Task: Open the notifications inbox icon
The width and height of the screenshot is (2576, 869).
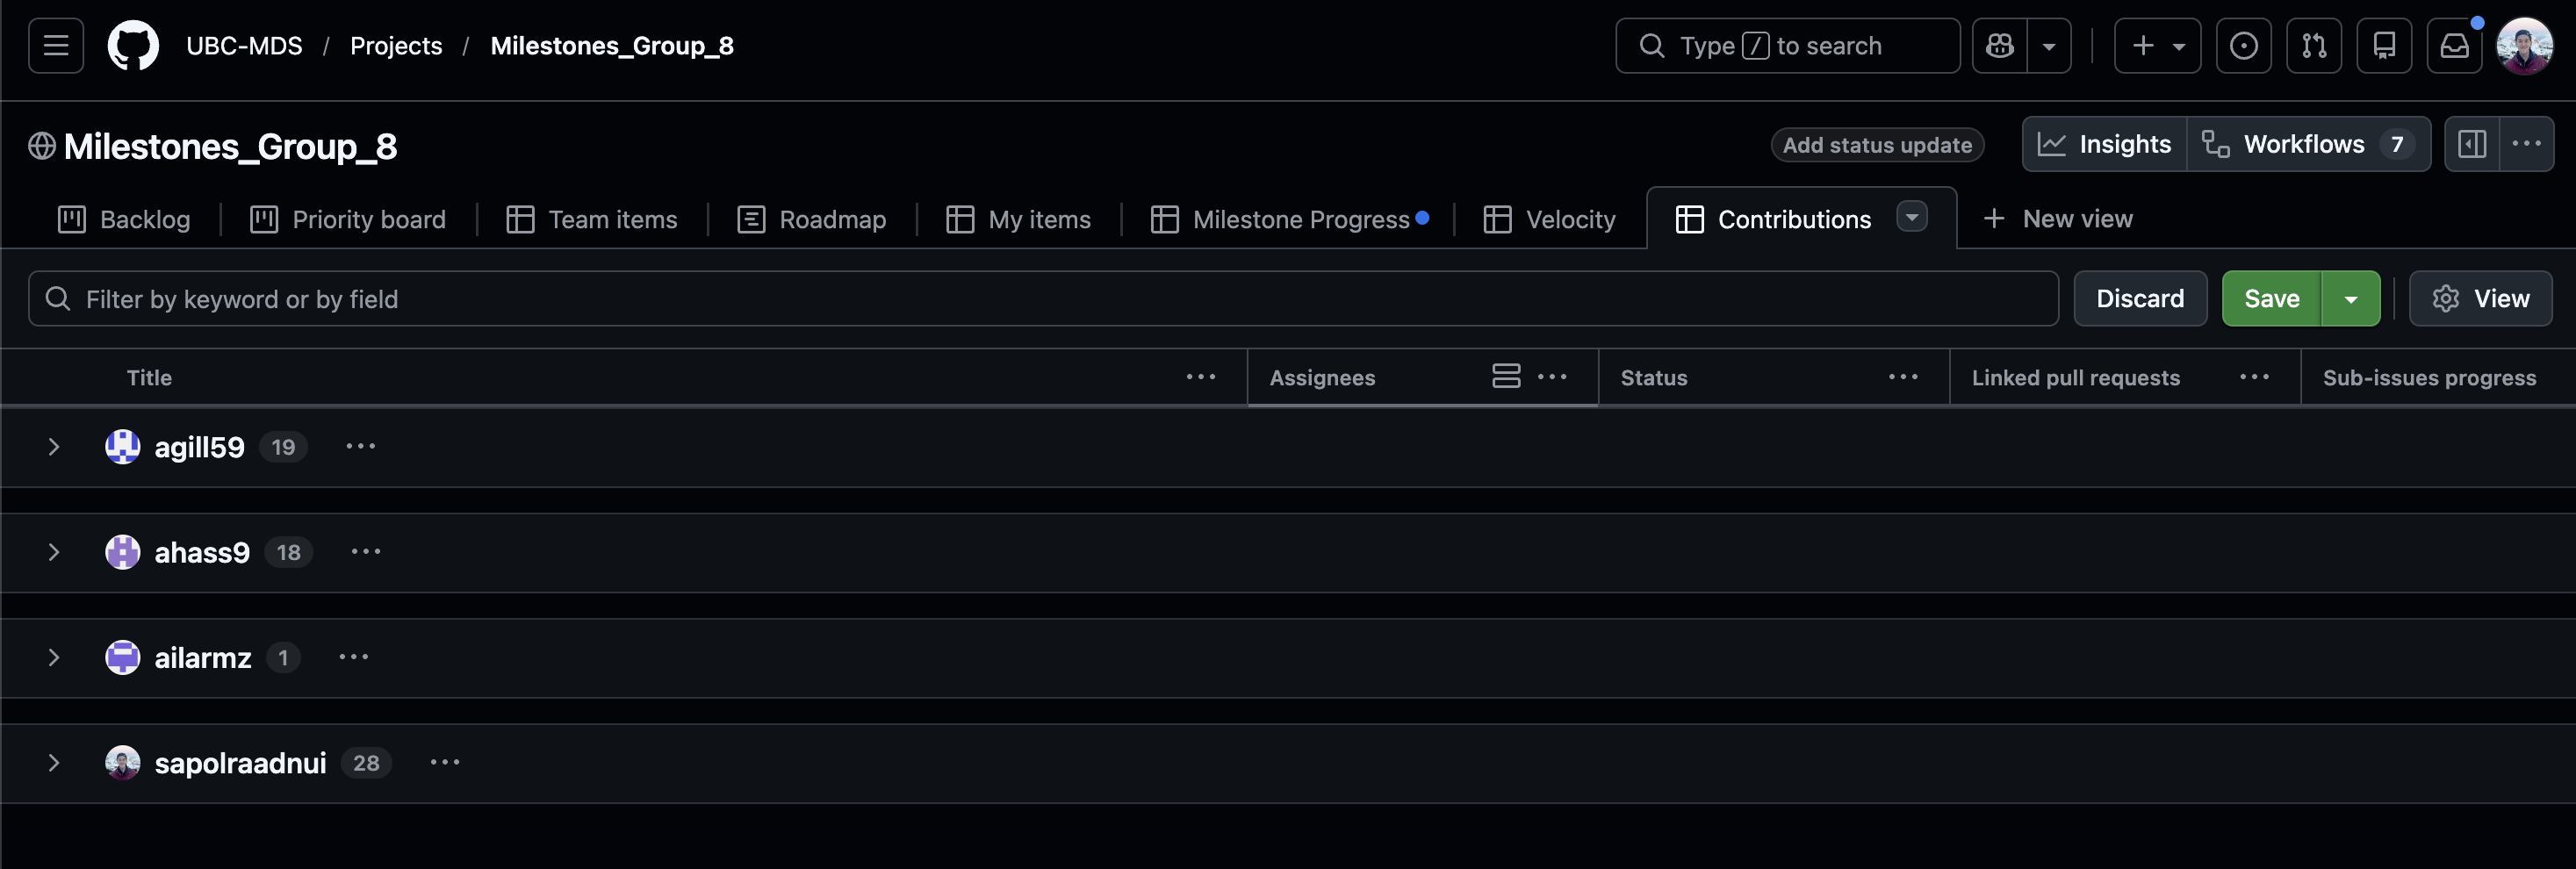Action: (x=2454, y=46)
